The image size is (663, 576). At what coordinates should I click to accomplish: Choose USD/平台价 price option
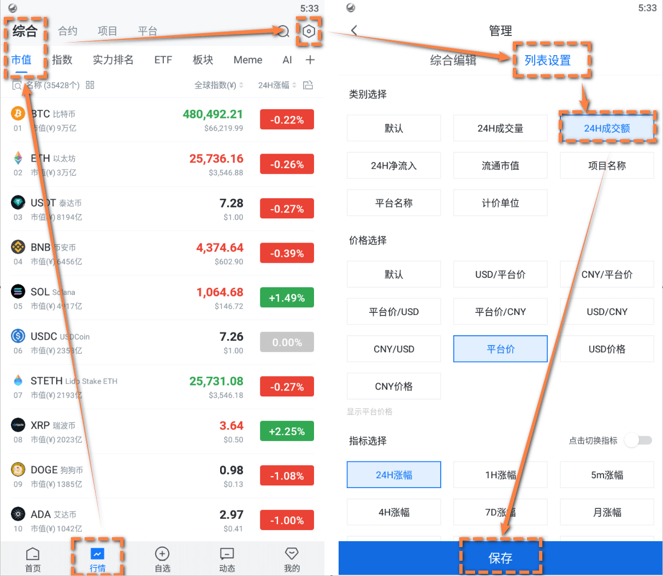click(500, 275)
